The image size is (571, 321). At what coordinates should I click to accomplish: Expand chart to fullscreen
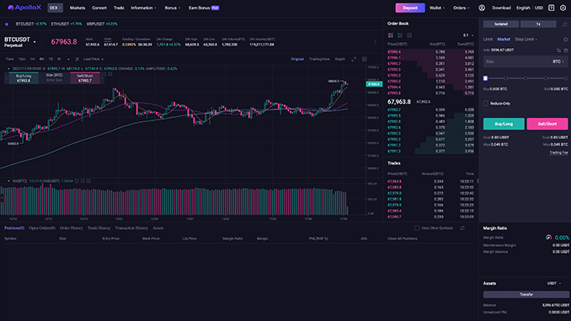(354, 59)
